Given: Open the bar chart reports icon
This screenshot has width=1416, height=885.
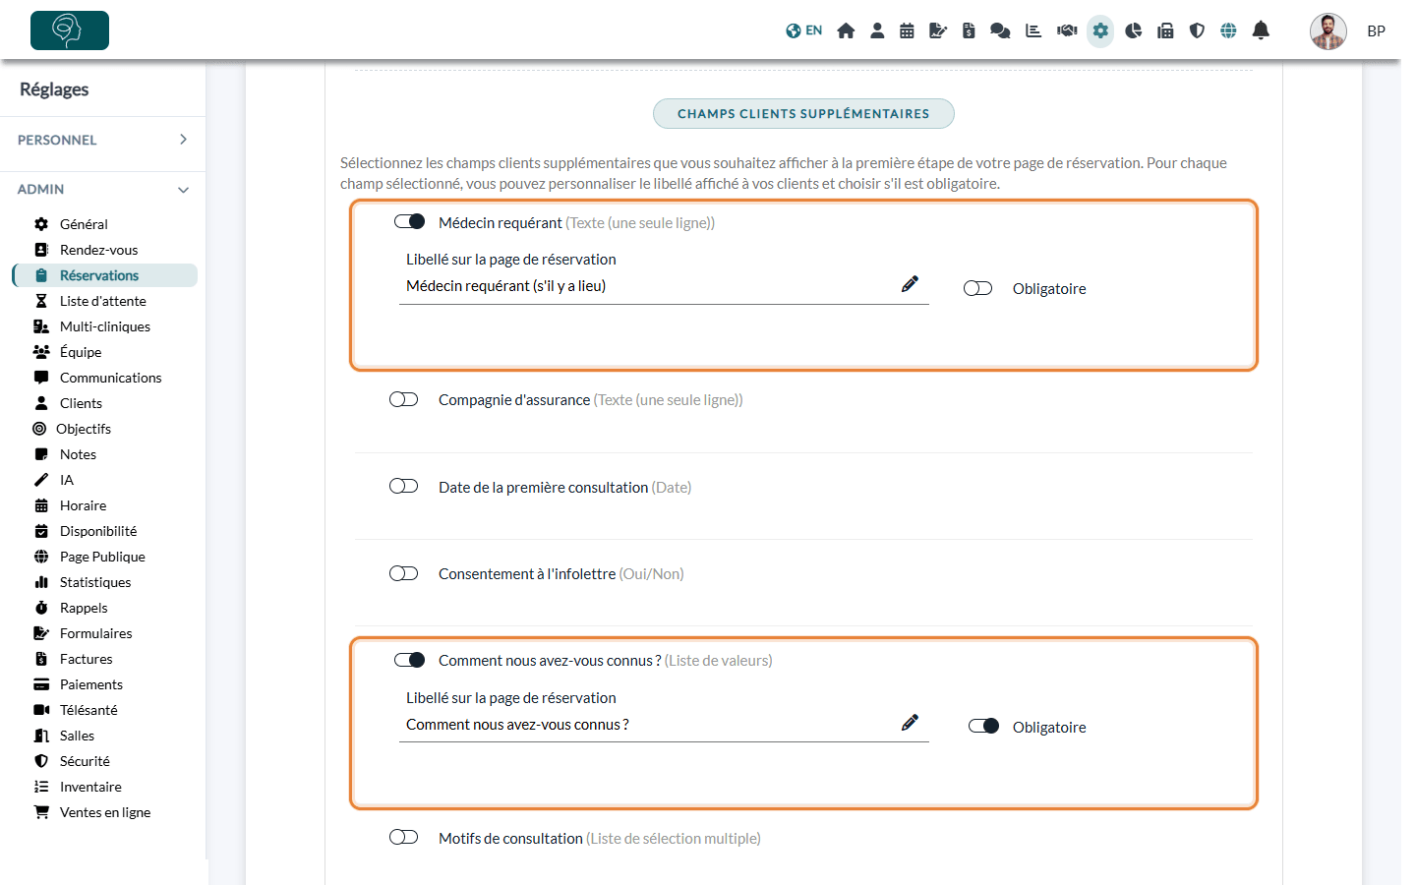Looking at the screenshot, I should [x=1033, y=30].
